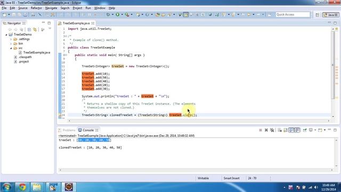
Task: Click Collapse All icon in Navigator toolbar
Action: click(x=29, y=29)
